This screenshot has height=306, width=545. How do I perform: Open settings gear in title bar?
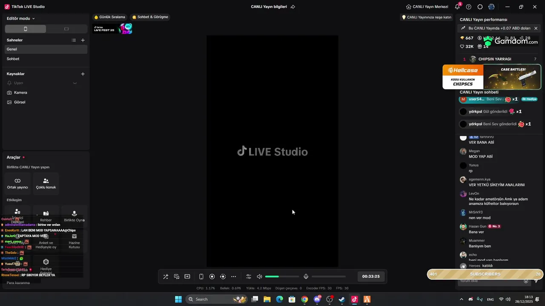coord(480,7)
